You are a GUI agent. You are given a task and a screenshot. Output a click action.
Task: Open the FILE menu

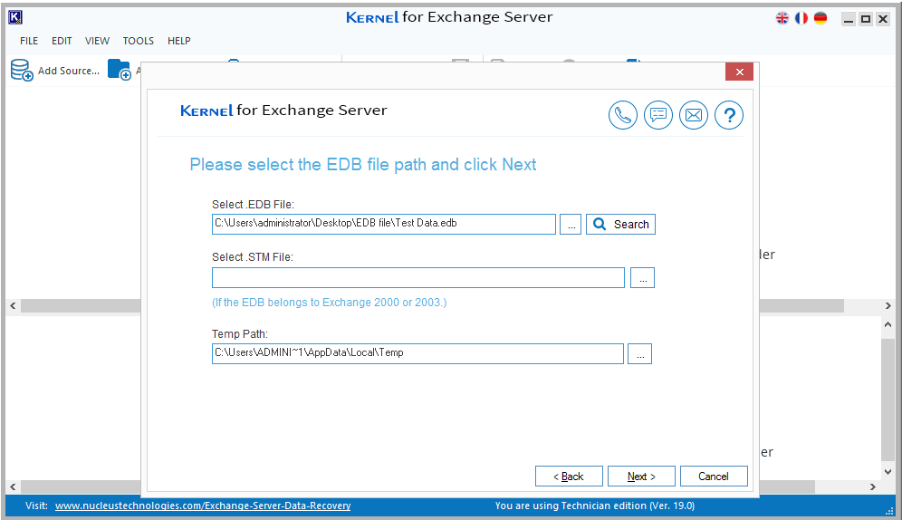coord(29,41)
